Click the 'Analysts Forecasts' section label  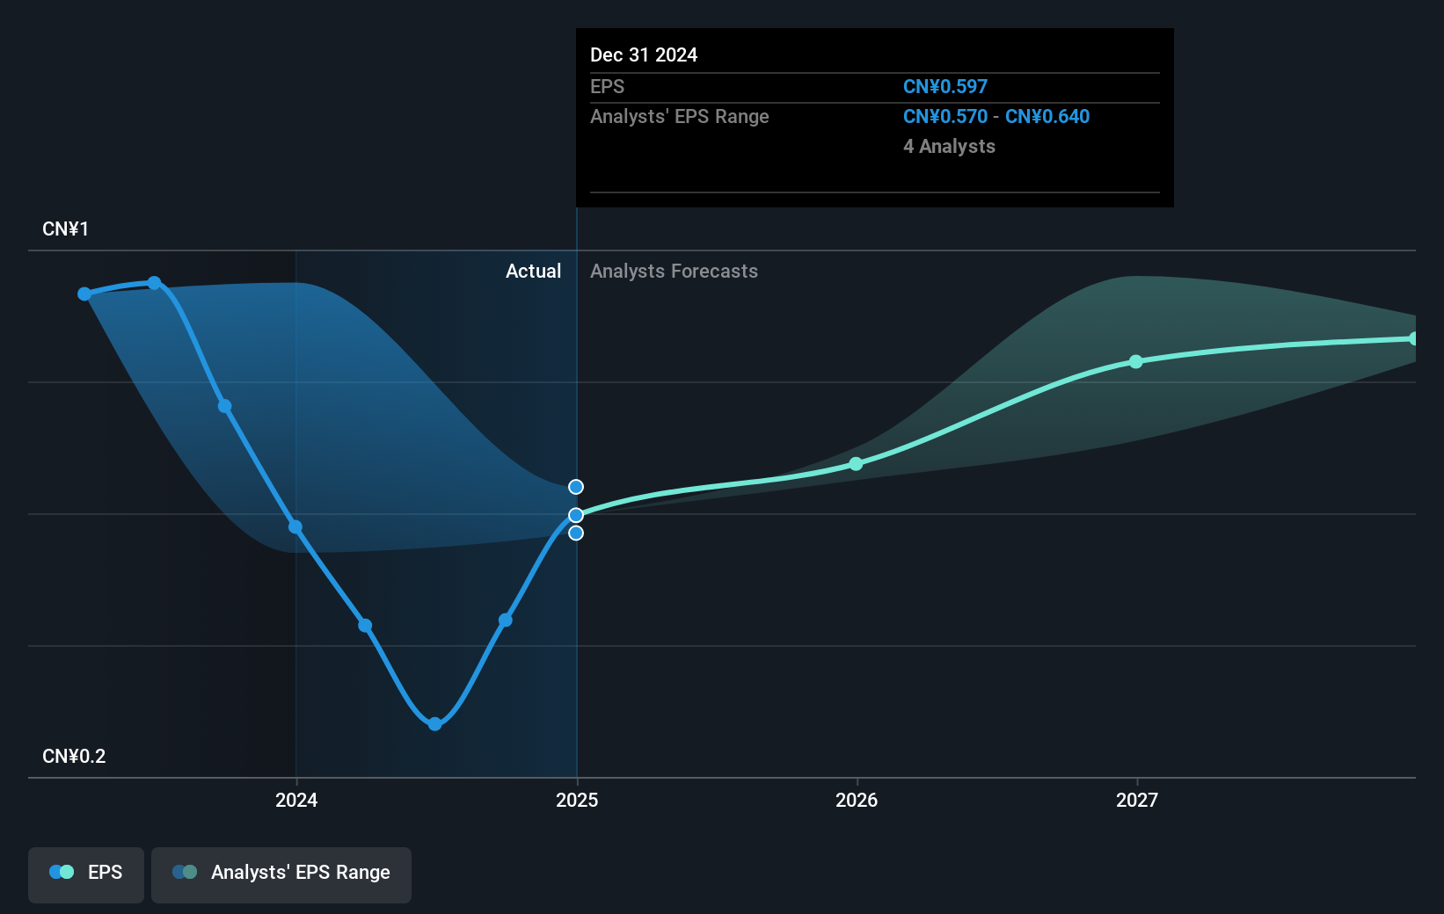pyautogui.click(x=674, y=272)
